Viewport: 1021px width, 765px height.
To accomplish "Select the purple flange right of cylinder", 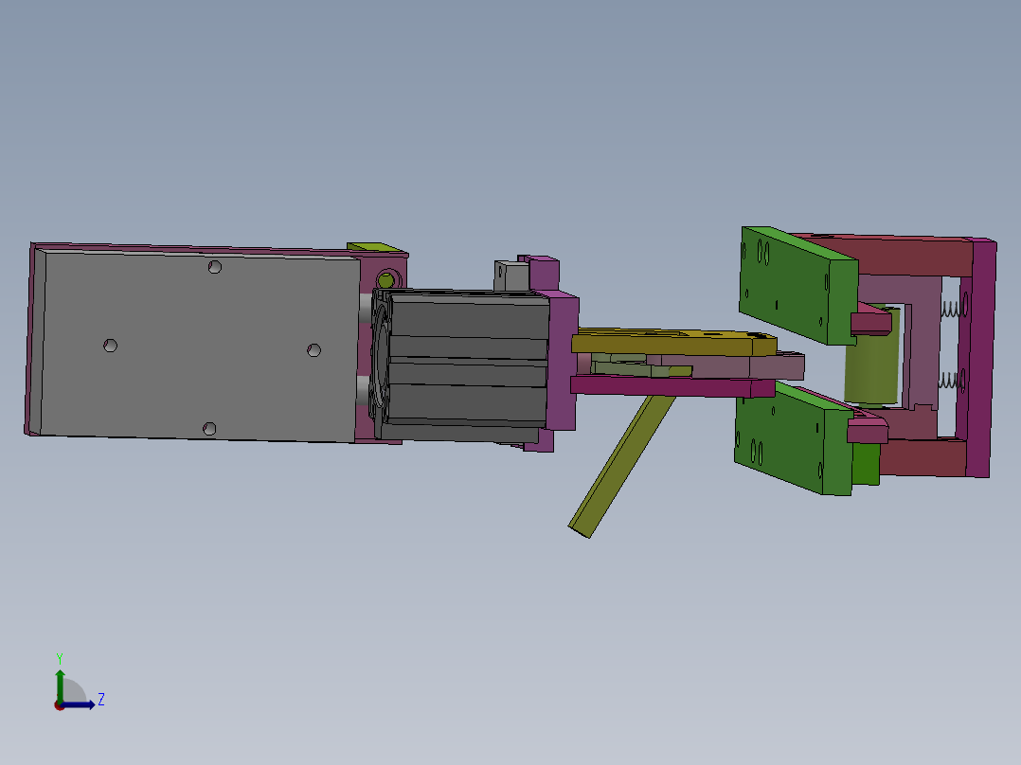I will pos(564,362).
